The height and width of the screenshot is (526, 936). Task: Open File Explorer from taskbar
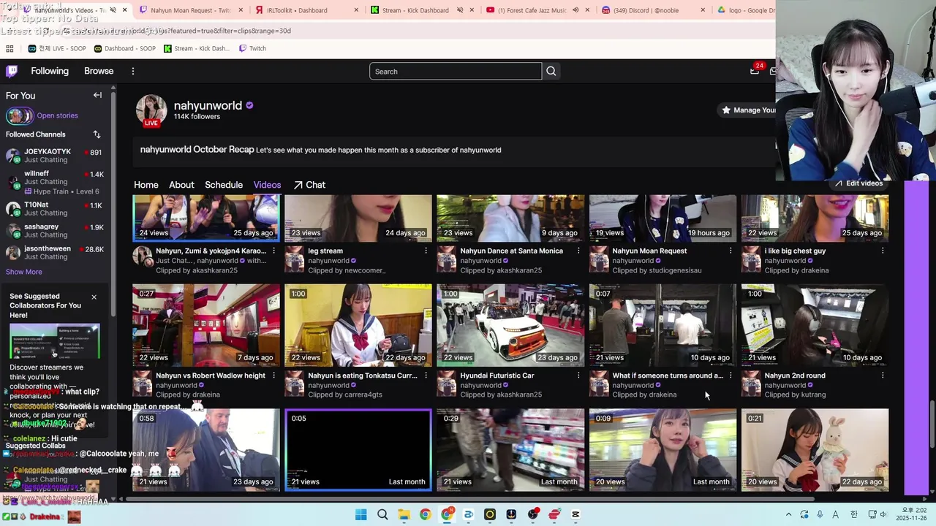click(404, 514)
